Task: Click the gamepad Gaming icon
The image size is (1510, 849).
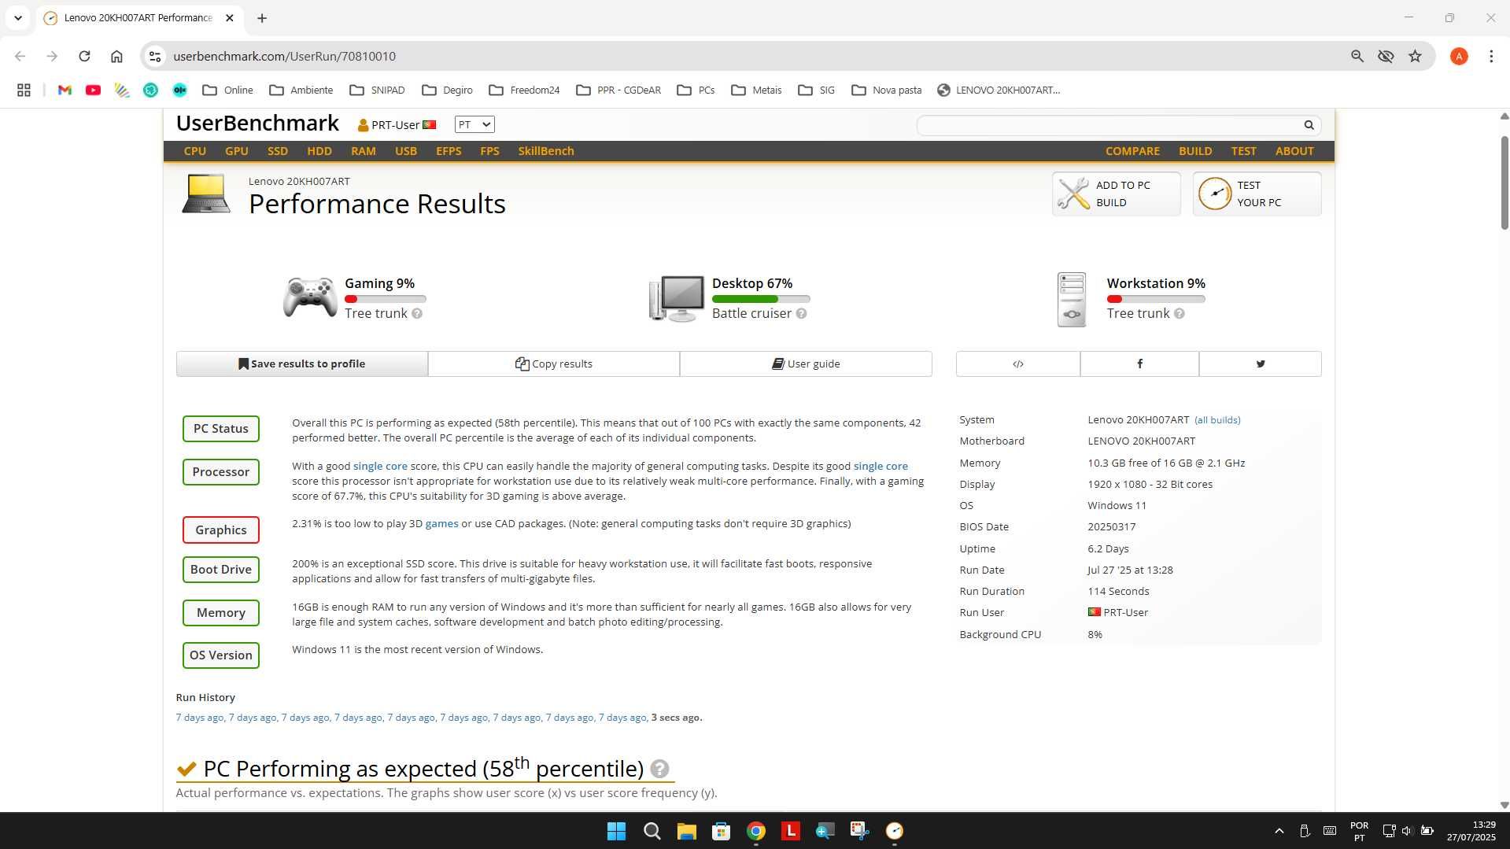Action: point(310,297)
